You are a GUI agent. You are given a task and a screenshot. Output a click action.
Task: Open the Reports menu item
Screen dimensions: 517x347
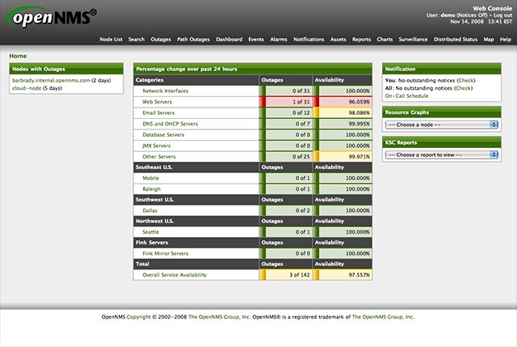pyautogui.click(x=361, y=40)
